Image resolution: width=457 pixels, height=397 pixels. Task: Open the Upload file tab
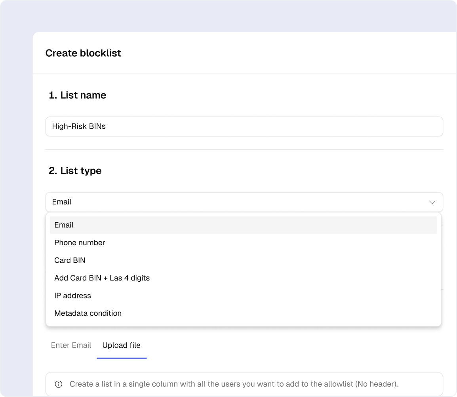[x=121, y=345]
